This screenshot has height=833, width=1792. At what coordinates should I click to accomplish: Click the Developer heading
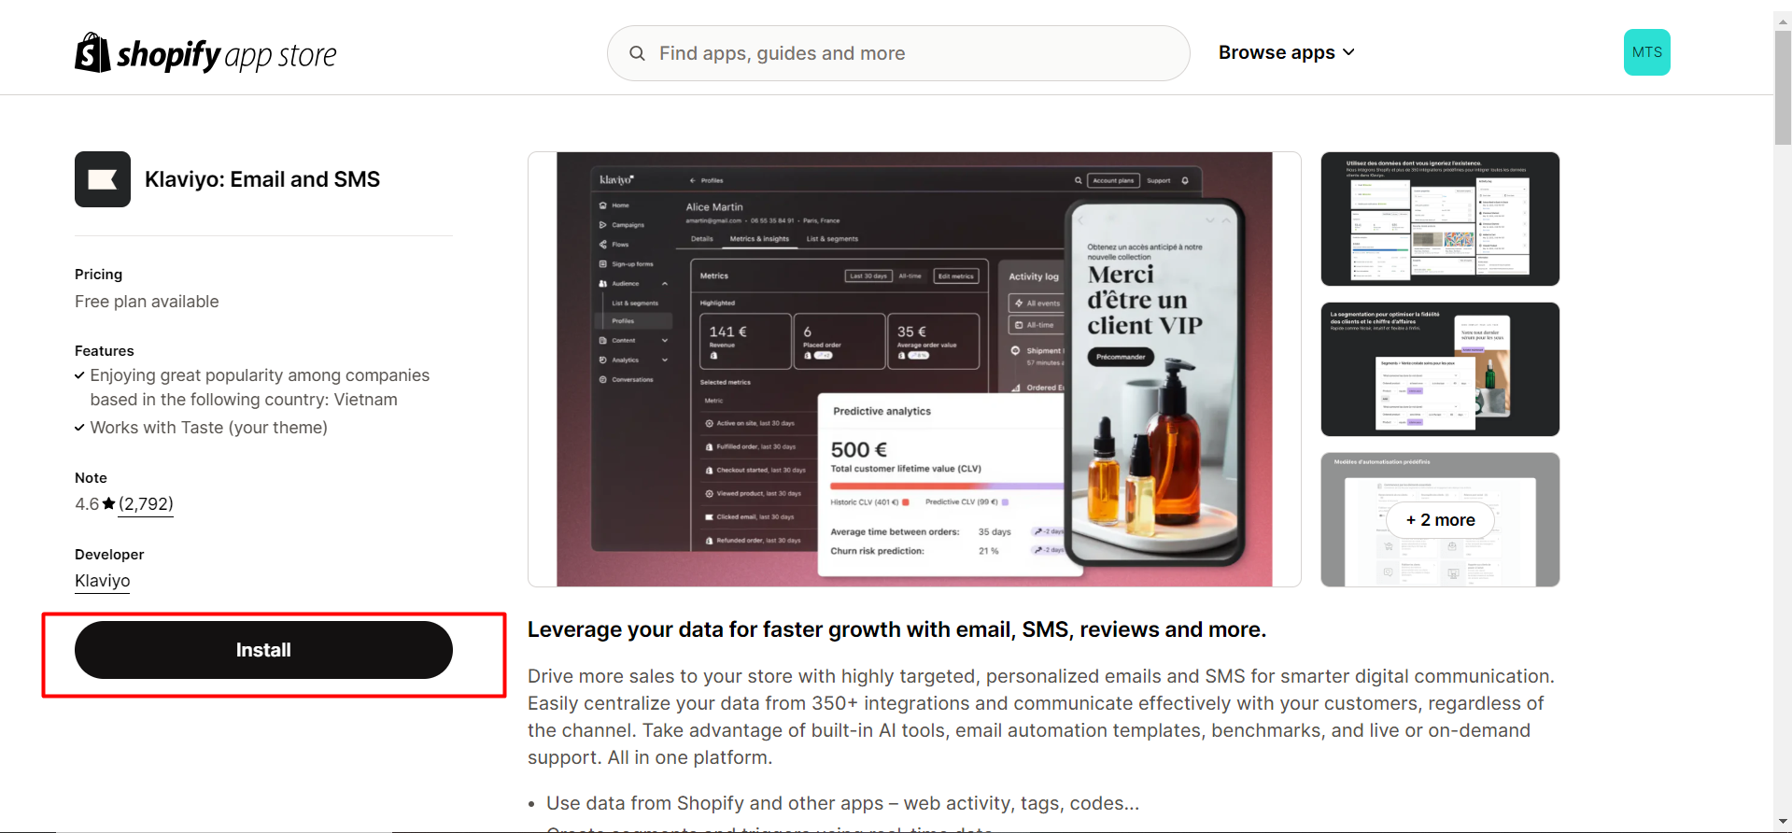109,555
